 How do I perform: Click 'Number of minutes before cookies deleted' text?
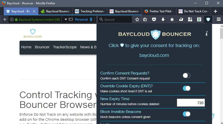tap(130, 104)
